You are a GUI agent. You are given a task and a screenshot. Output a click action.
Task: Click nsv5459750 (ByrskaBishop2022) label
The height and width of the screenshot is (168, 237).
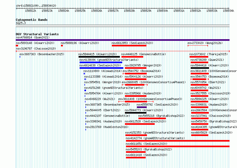[x=214, y=121]
